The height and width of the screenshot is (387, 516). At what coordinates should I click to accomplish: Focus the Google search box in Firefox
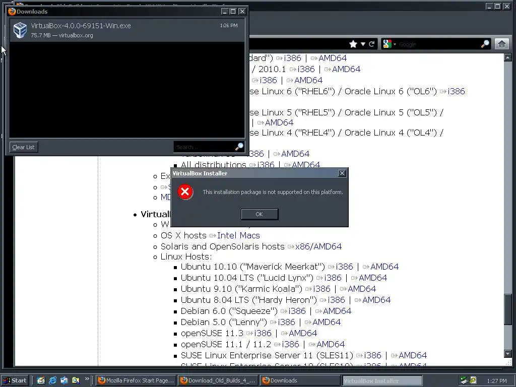[x=439, y=44]
